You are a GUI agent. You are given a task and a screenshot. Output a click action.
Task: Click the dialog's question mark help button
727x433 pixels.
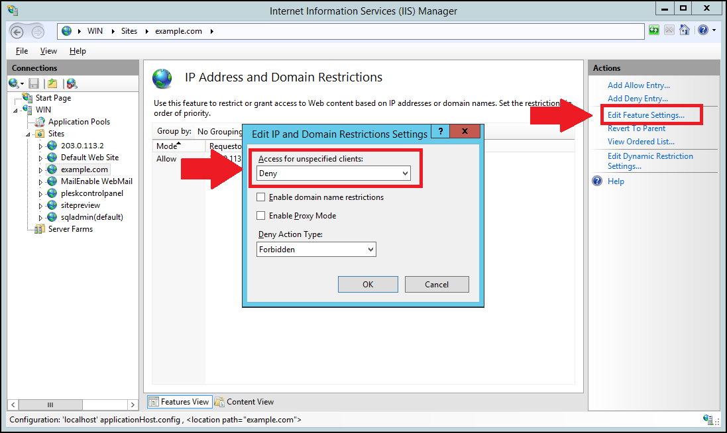(440, 130)
